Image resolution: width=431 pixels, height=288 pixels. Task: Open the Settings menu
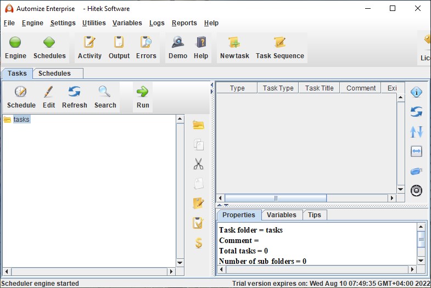(63, 23)
